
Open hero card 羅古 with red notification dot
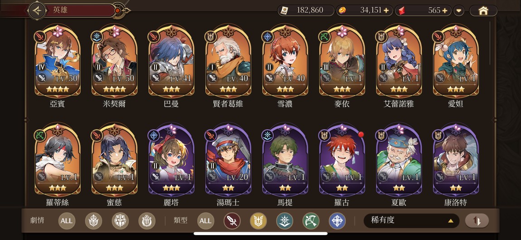(342, 160)
